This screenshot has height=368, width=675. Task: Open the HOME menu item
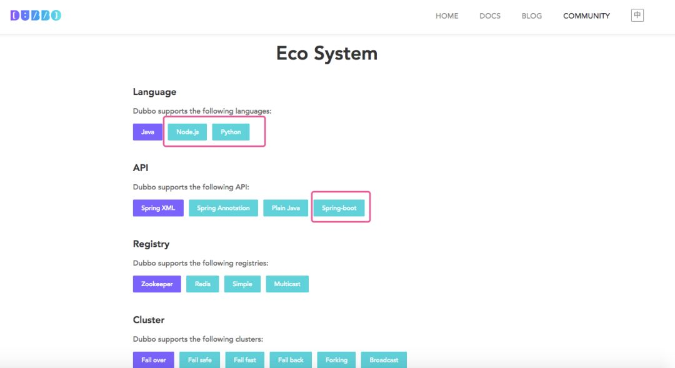[x=447, y=16]
